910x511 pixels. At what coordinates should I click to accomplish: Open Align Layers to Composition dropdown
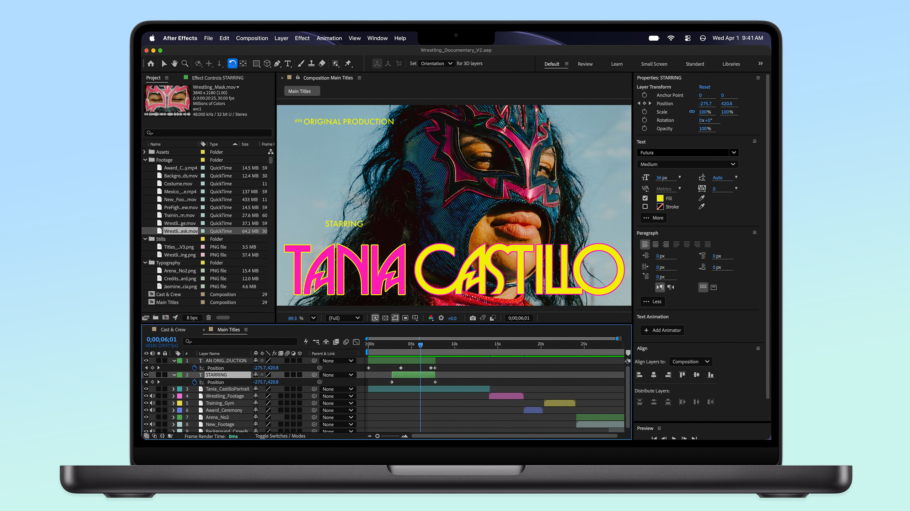(691, 362)
